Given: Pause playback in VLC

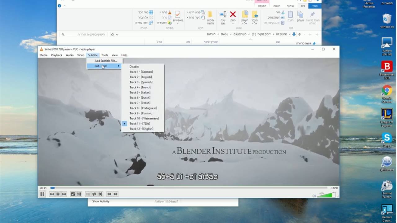Looking at the screenshot, I should 42,194.
